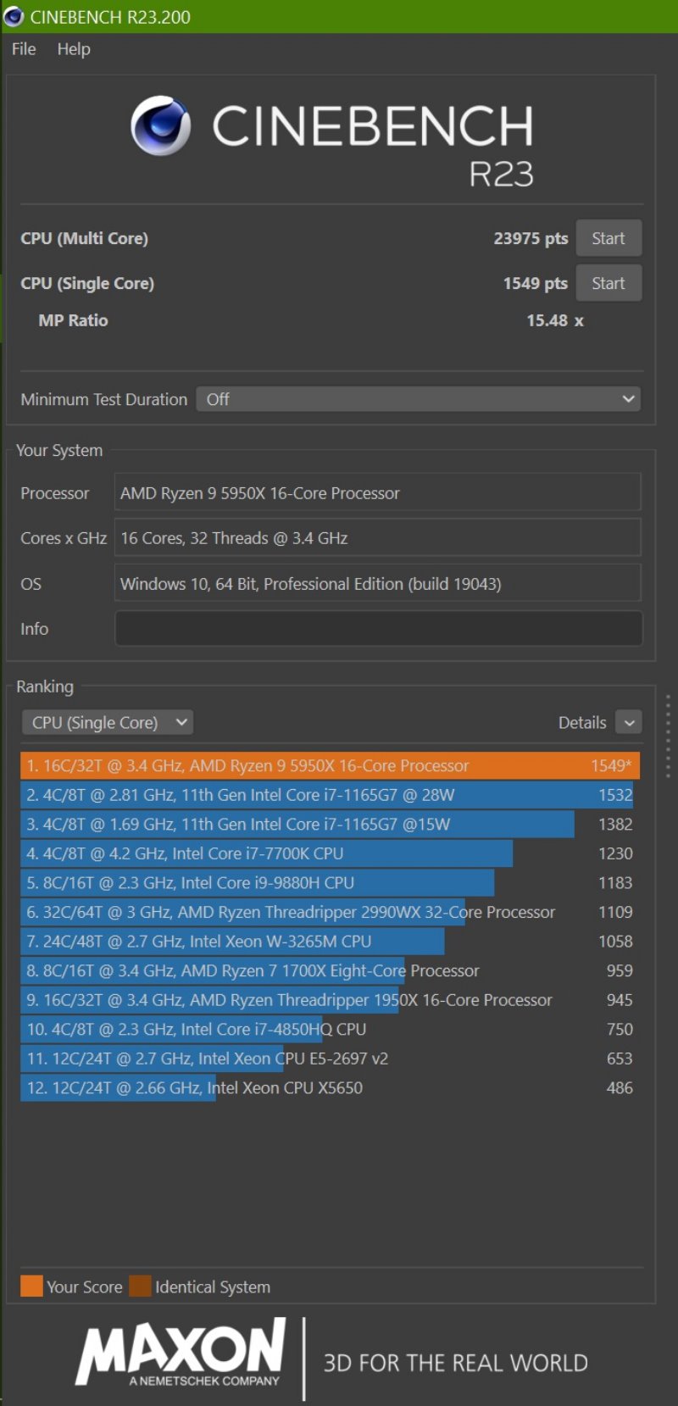Start the CPU Single Core test
Screen dimensions: 678x1406
(x=609, y=283)
